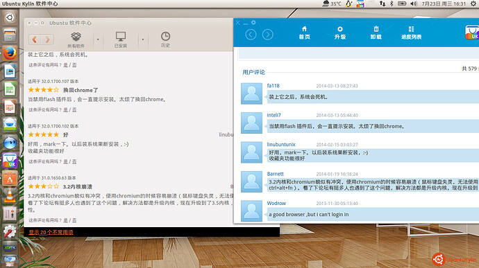Click the UK logo in Kylin Software Center header
479x268 pixels.
[x=471, y=33]
